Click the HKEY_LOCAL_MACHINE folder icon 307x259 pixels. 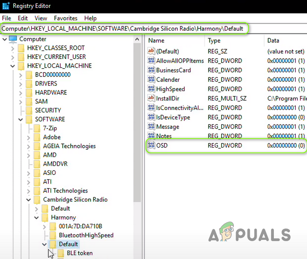[21, 66]
